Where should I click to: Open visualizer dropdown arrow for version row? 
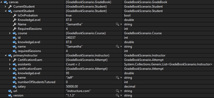point(121,95)
